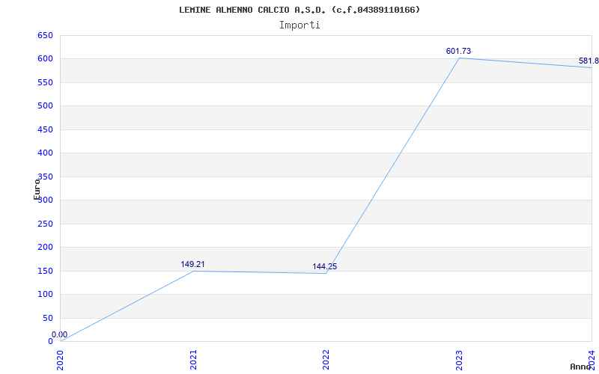Screen dimensions: 599x374
Task: Click the 150 y-axis tick label
Action: pos(45,271)
